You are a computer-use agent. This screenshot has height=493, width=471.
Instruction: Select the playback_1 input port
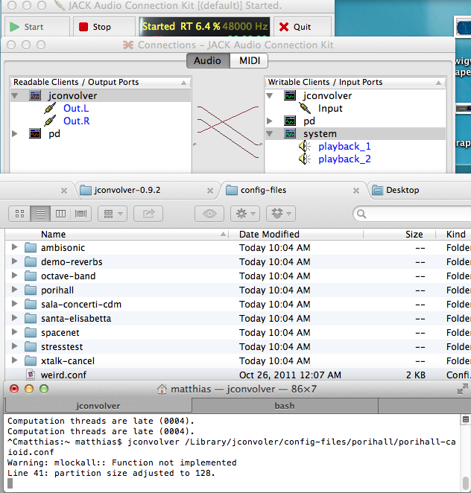(344, 147)
